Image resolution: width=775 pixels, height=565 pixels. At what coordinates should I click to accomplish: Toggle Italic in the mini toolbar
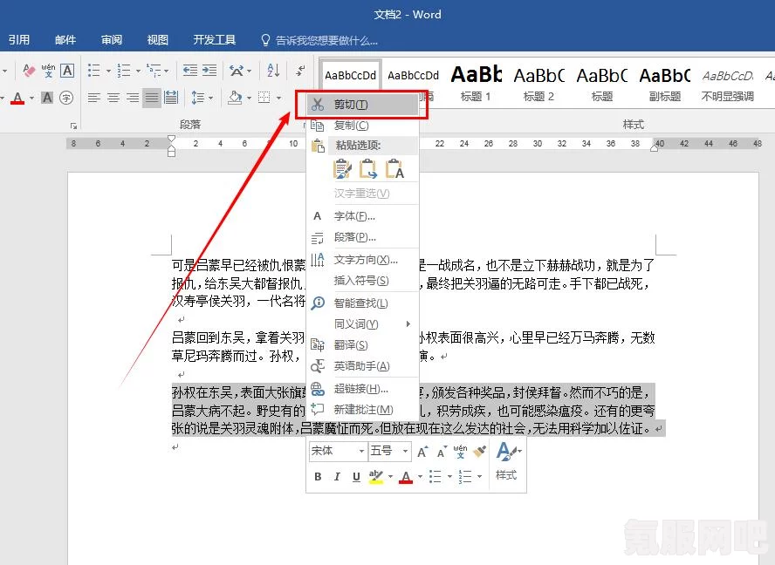pos(337,477)
